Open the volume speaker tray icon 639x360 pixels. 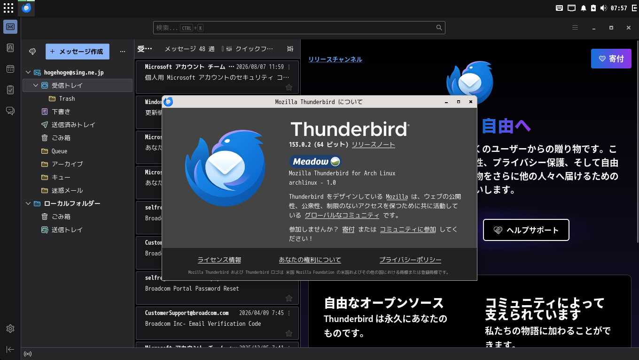coord(603,8)
